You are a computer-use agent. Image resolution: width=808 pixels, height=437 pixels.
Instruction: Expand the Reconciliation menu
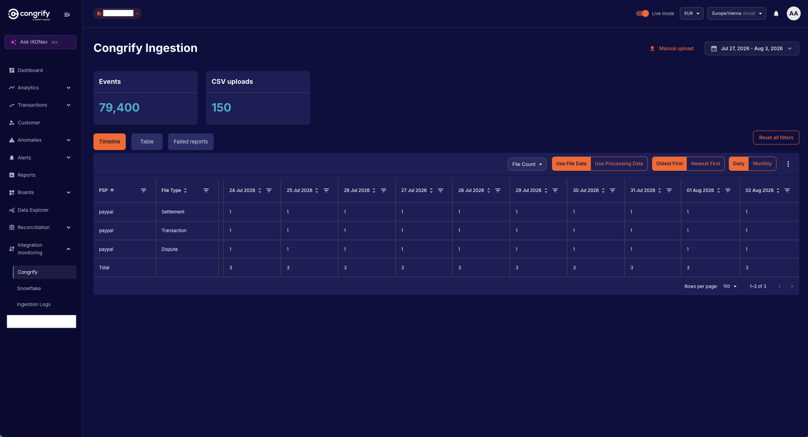(x=40, y=228)
